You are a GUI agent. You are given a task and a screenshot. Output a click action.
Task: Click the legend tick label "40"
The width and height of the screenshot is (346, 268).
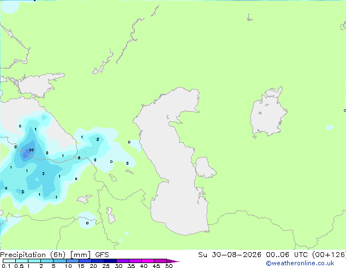[144, 266]
